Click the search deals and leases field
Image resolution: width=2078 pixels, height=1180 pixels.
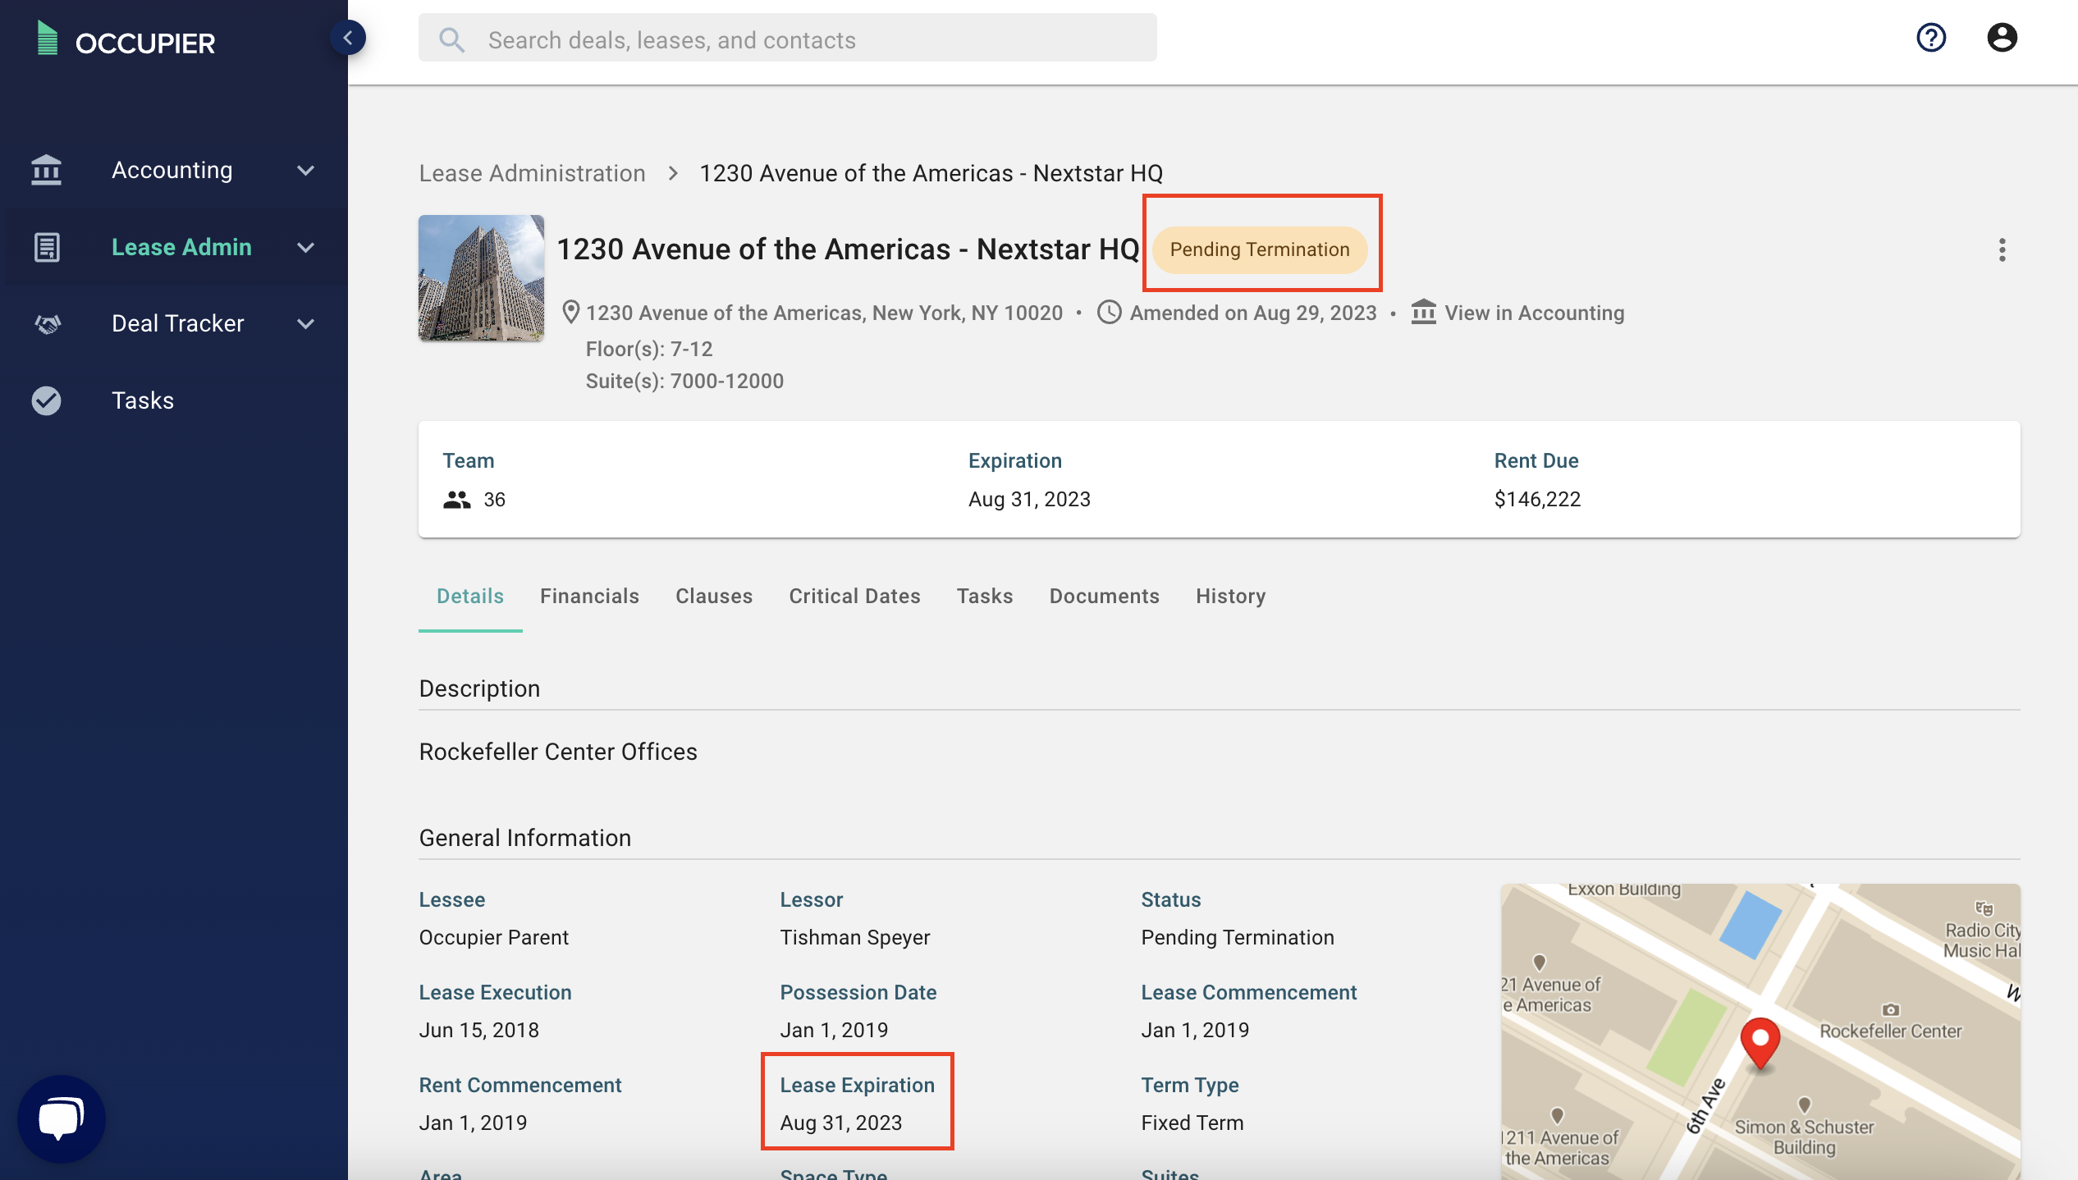tap(788, 39)
